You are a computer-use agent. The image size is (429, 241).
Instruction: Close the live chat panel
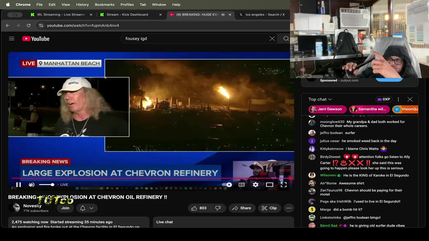410,99
